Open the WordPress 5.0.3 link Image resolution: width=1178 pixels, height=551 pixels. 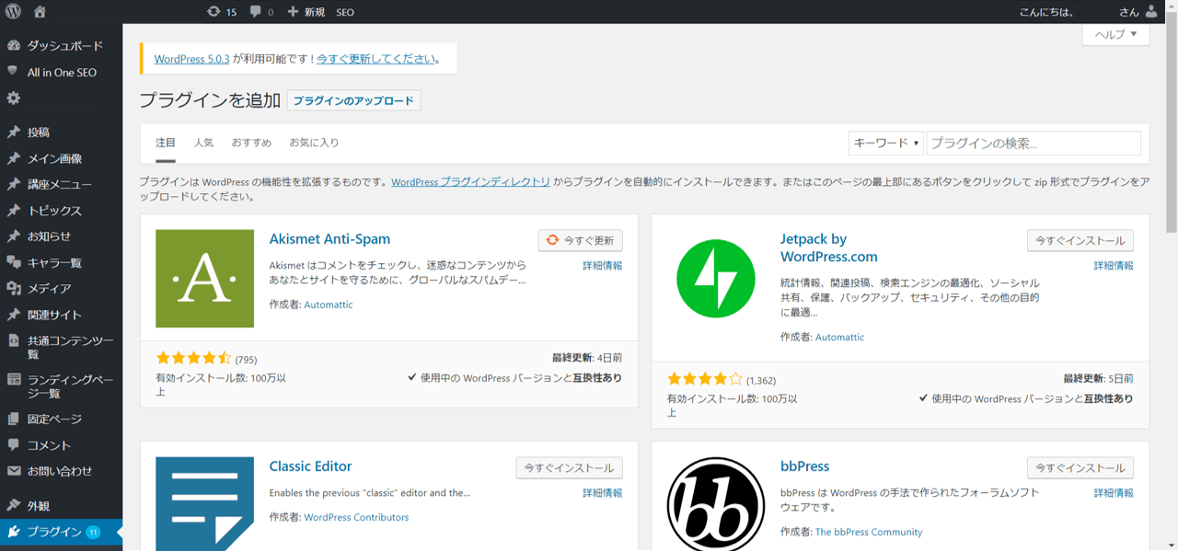pos(191,59)
